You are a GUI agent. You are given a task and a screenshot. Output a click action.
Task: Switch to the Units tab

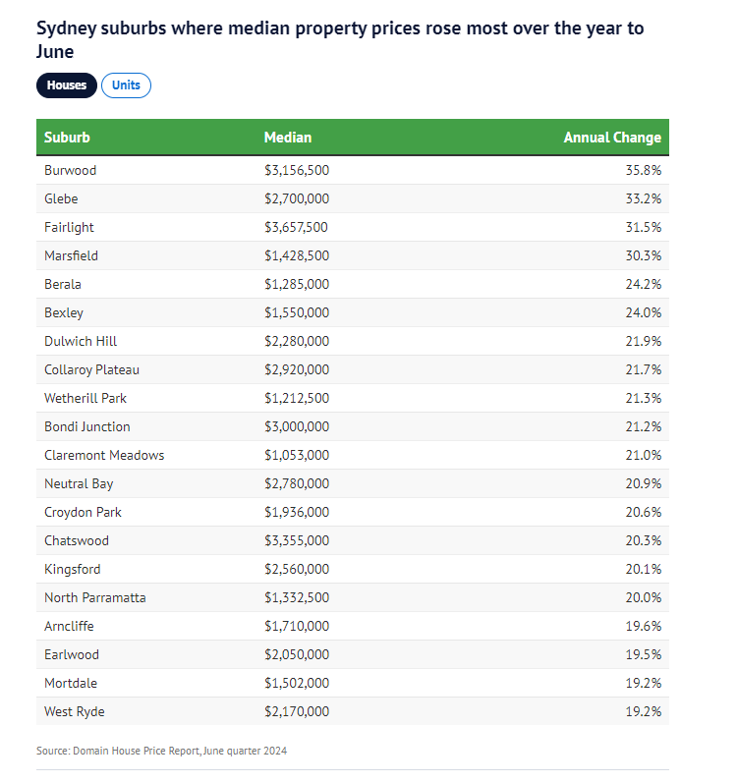[126, 85]
